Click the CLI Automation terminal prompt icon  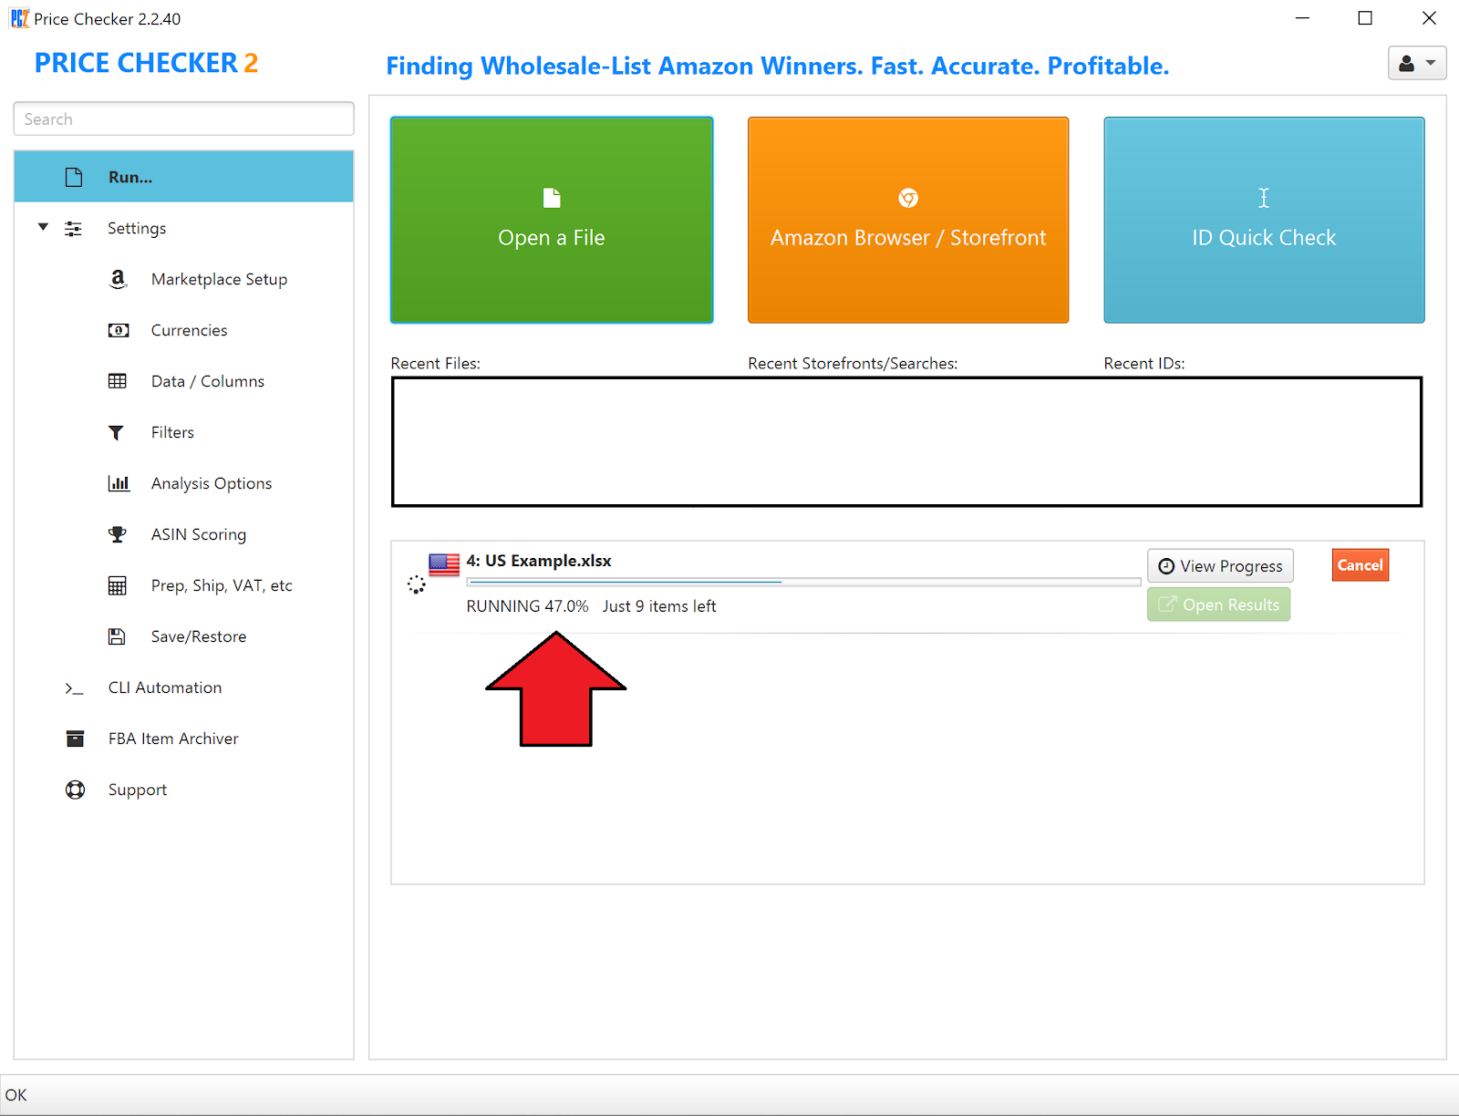[75, 688]
